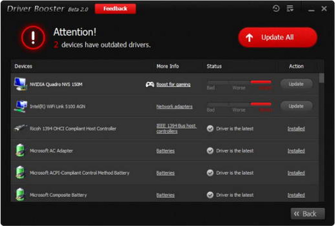Select Ricoh 1394 OHCI Compliant Host Controller text
The width and height of the screenshot is (335, 226).
pos(73,129)
